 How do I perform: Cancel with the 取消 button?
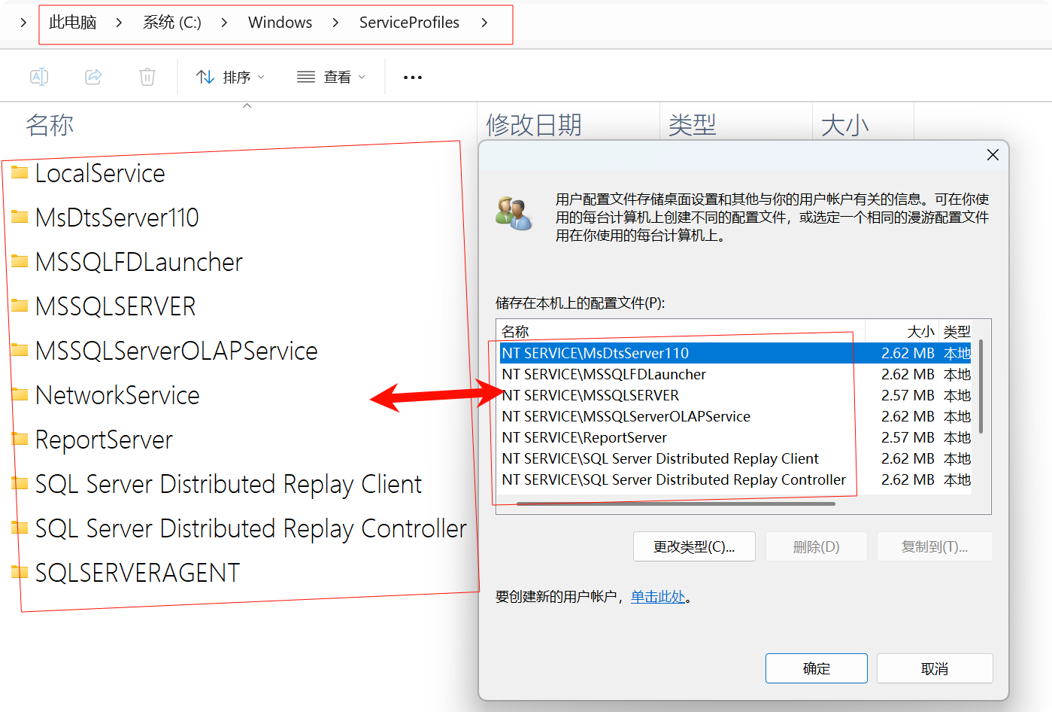(935, 668)
